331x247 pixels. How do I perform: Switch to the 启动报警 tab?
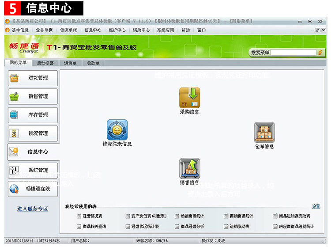point(45,63)
